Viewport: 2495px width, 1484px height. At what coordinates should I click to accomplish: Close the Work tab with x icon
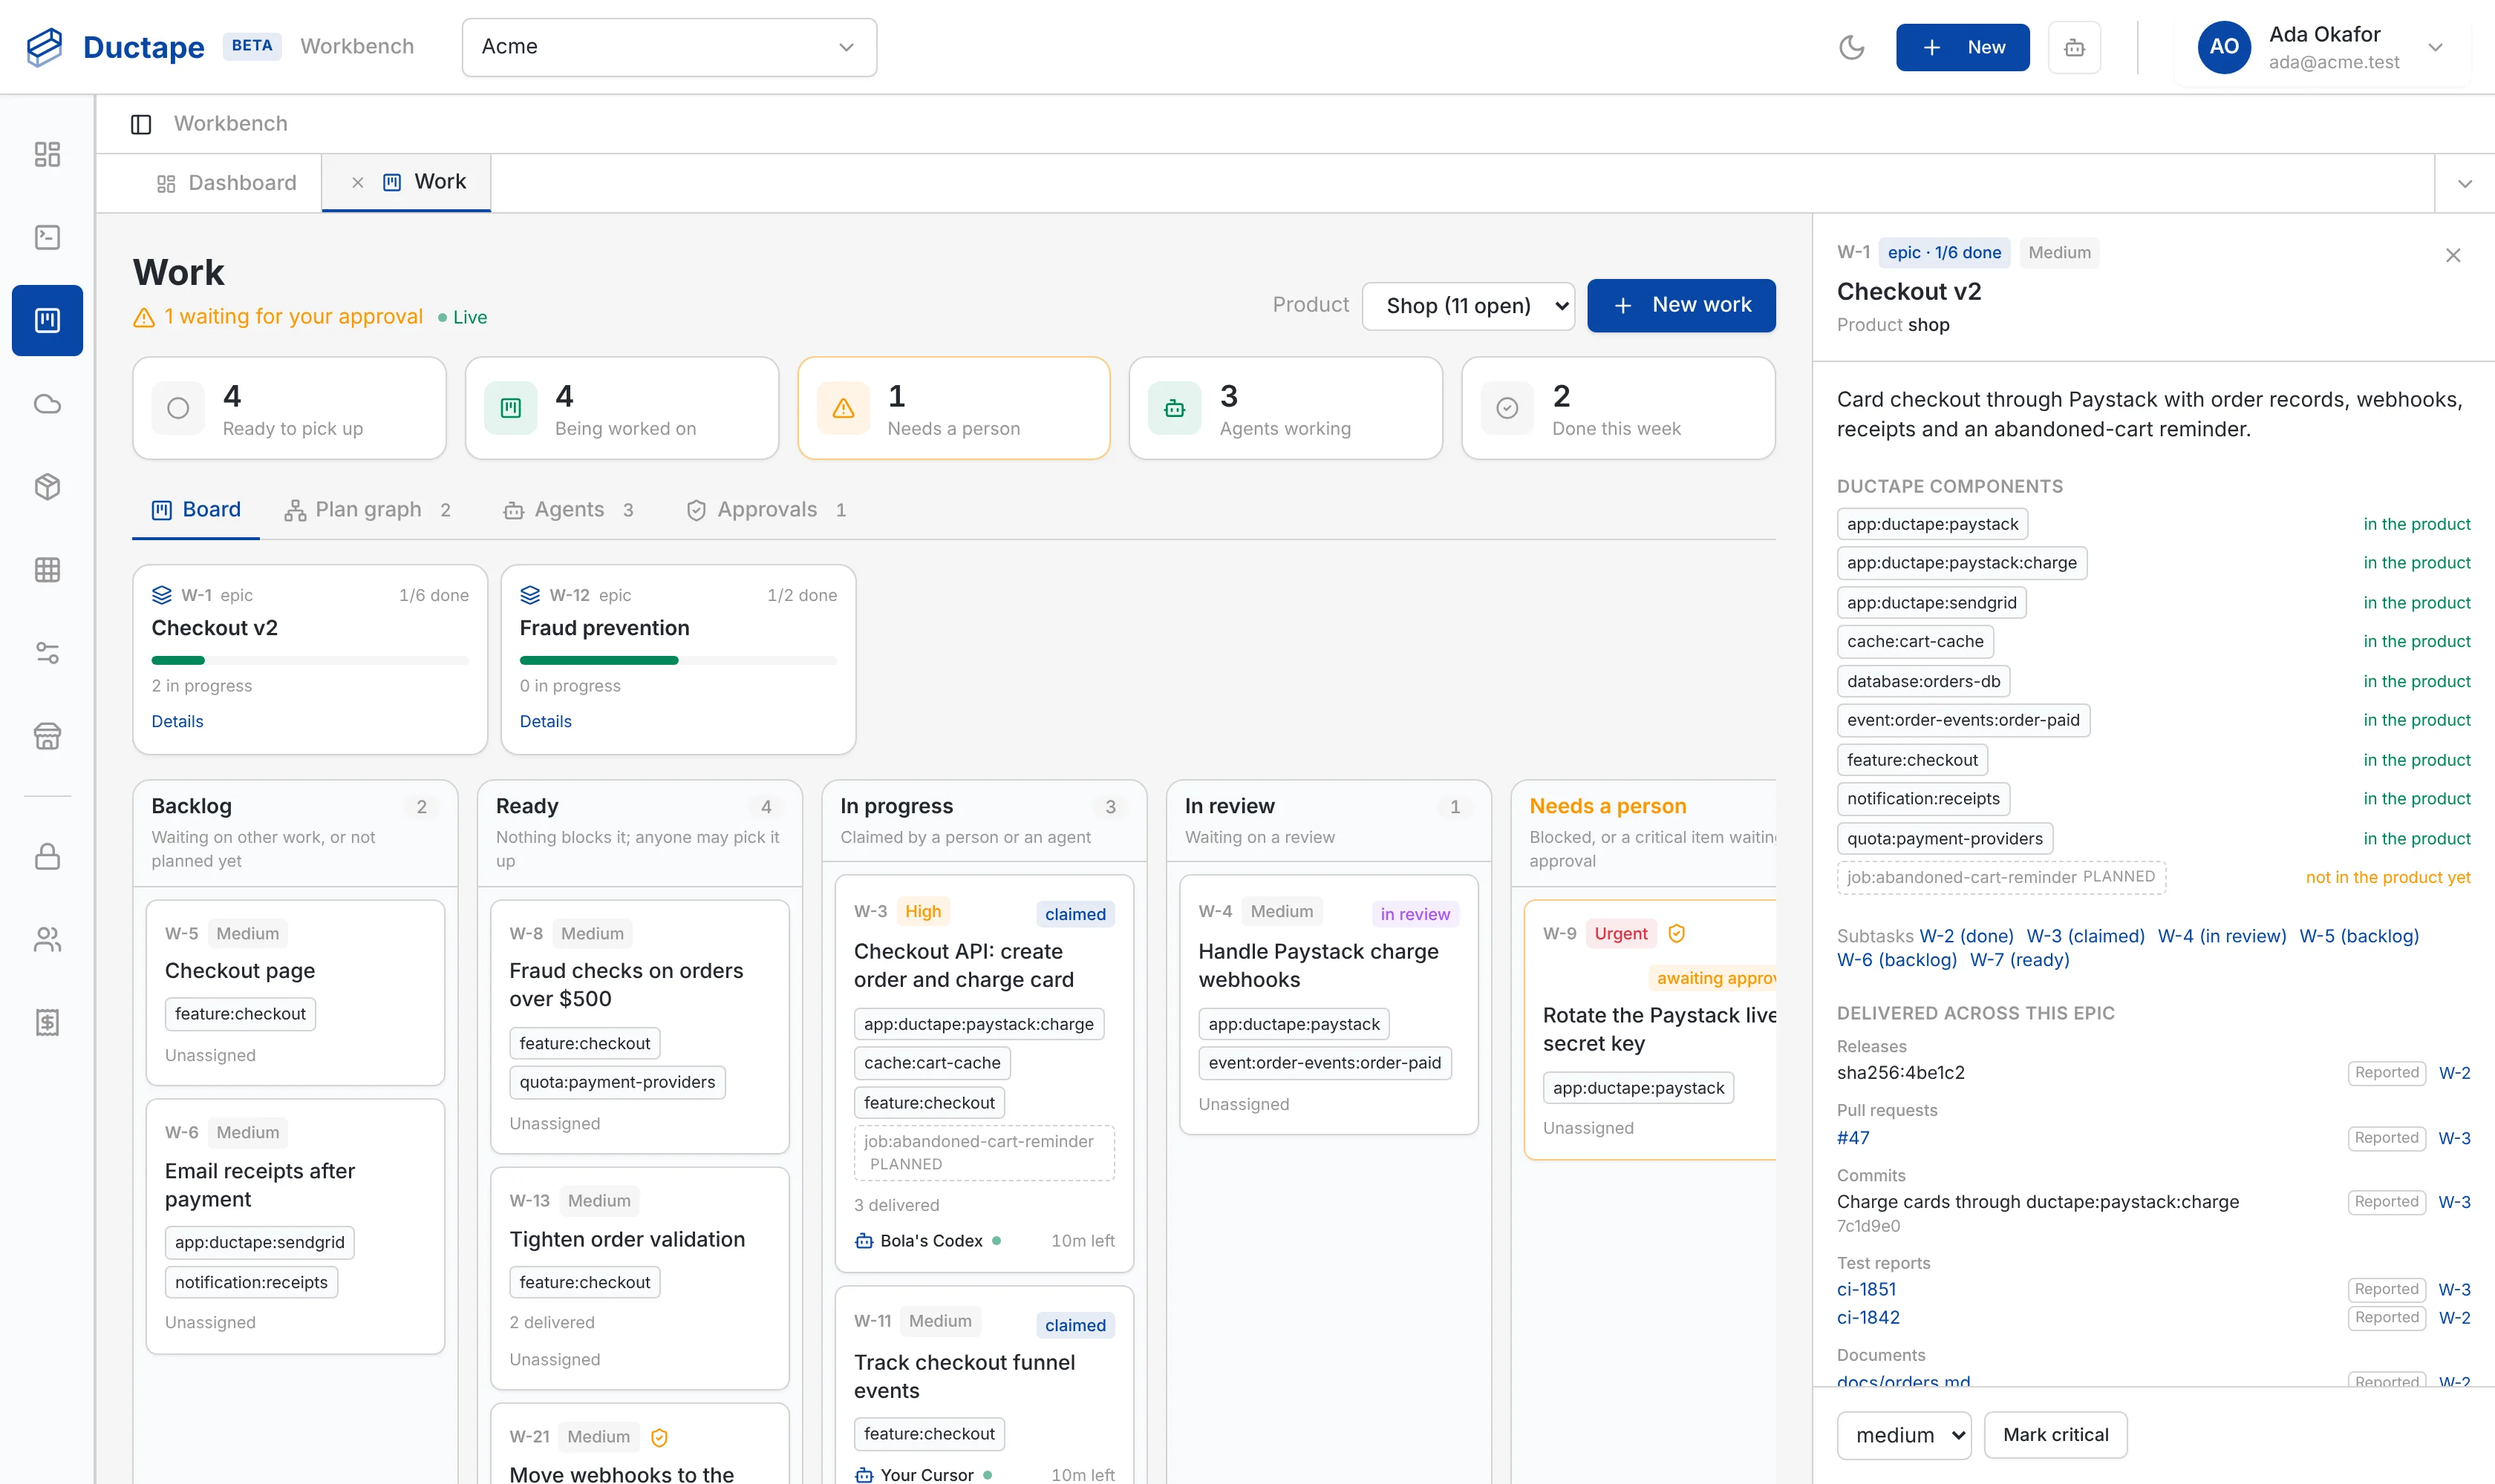click(x=357, y=182)
